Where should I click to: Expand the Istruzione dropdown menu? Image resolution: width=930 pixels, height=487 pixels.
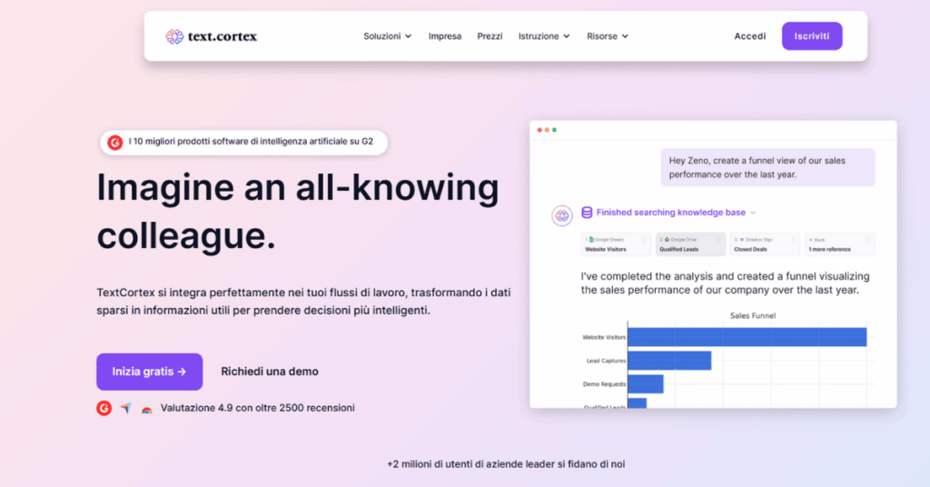coord(544,36)
